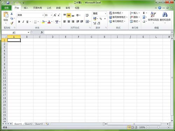Click the insert new worksheet icon
The image size is (175, 131).
47,124
